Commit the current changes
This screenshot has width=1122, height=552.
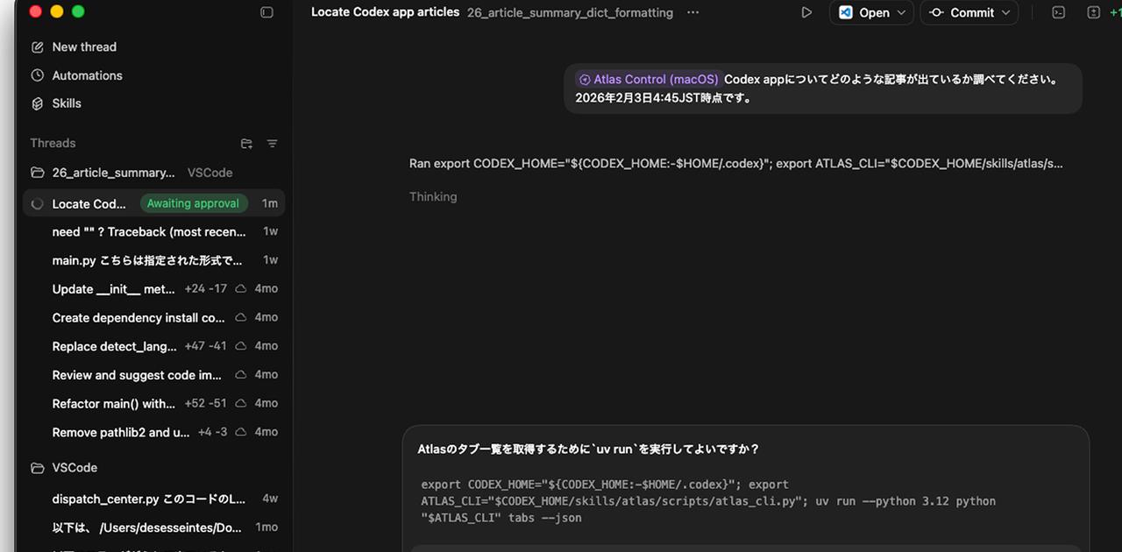[x=969, y=12]
